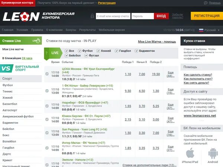Expand 'Еще (16)' for Sun Pegasus match
223x167 pixels.
[x=171, y=133]
